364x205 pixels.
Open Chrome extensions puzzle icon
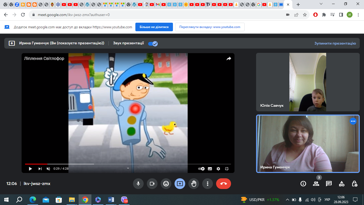point(324,15)
